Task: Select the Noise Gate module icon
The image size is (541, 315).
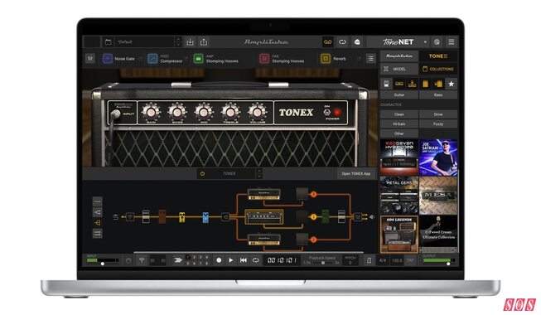Action: tap(108, 58)
